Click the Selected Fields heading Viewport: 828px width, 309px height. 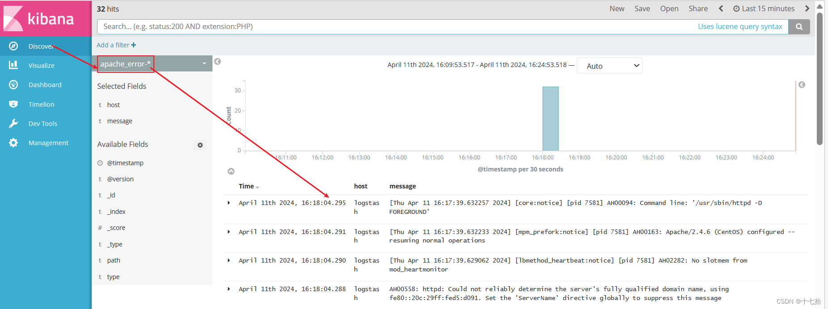(x=122, y=86)
